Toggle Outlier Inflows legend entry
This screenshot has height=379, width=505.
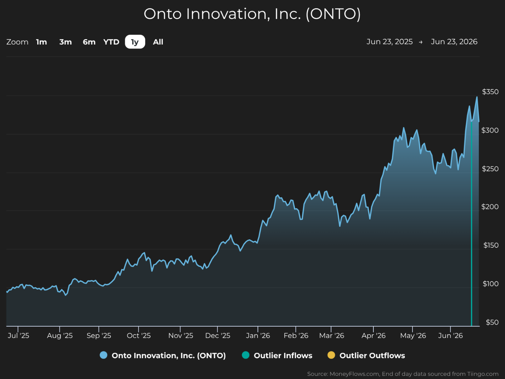tap(277, 355)
